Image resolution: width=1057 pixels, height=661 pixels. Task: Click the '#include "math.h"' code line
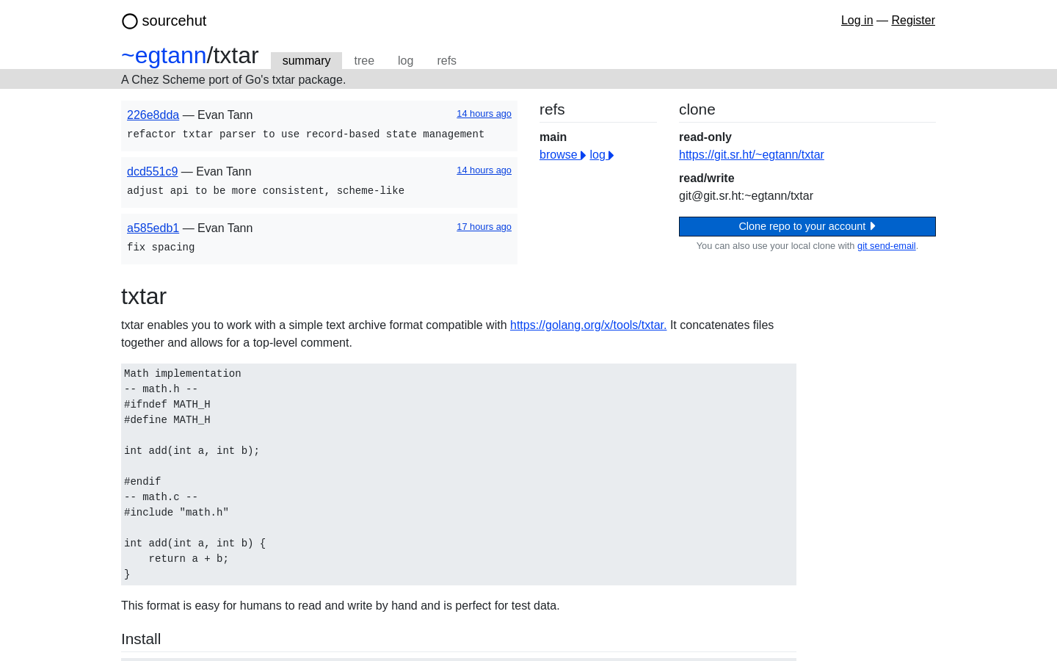[x=176, y=513]
